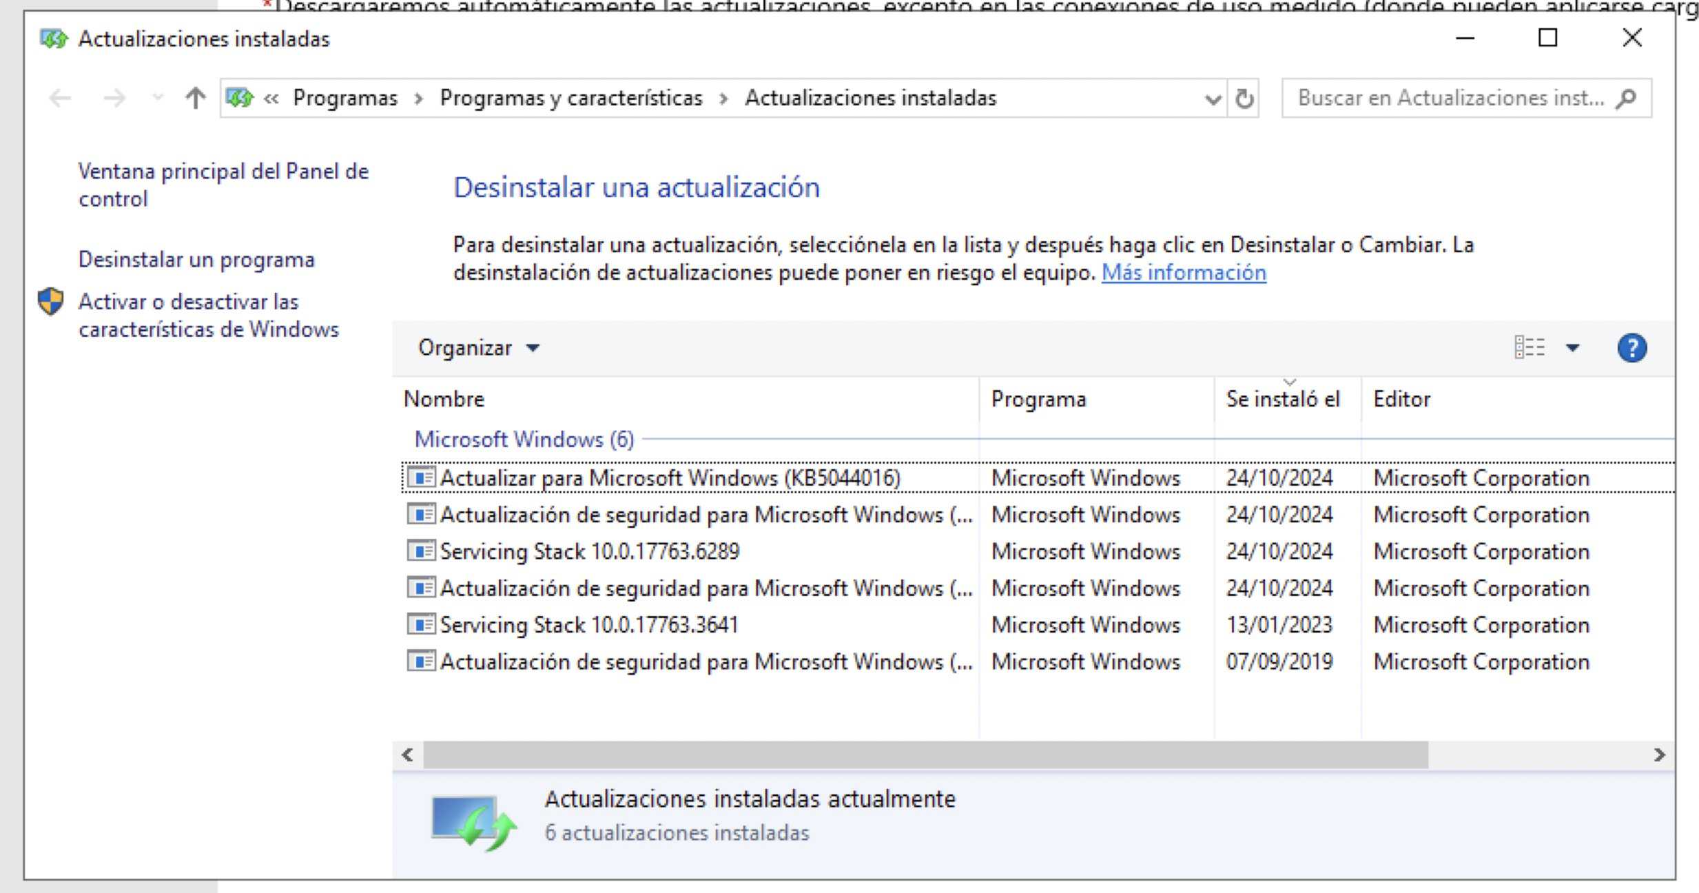Image resolution: width=1699 pixels, height=893 pixels.
Task: Select the update KB5044016 row
Action: point(1038,478)
